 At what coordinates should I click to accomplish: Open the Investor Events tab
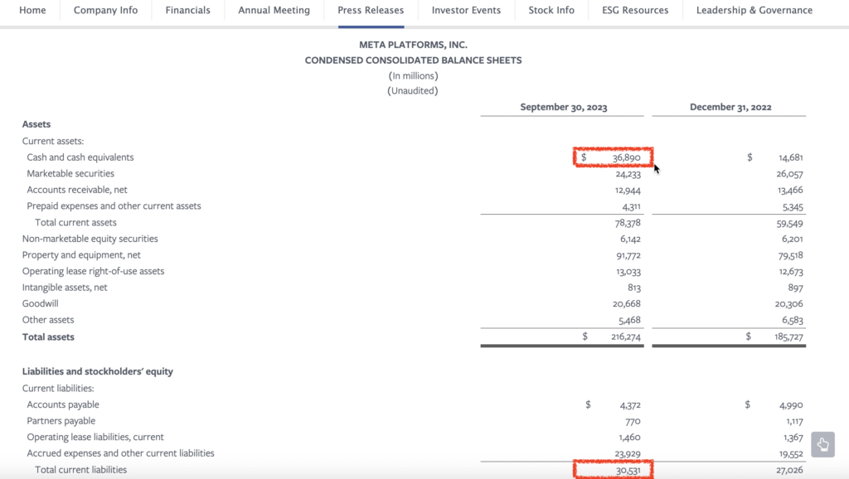(x=466, y=10)
